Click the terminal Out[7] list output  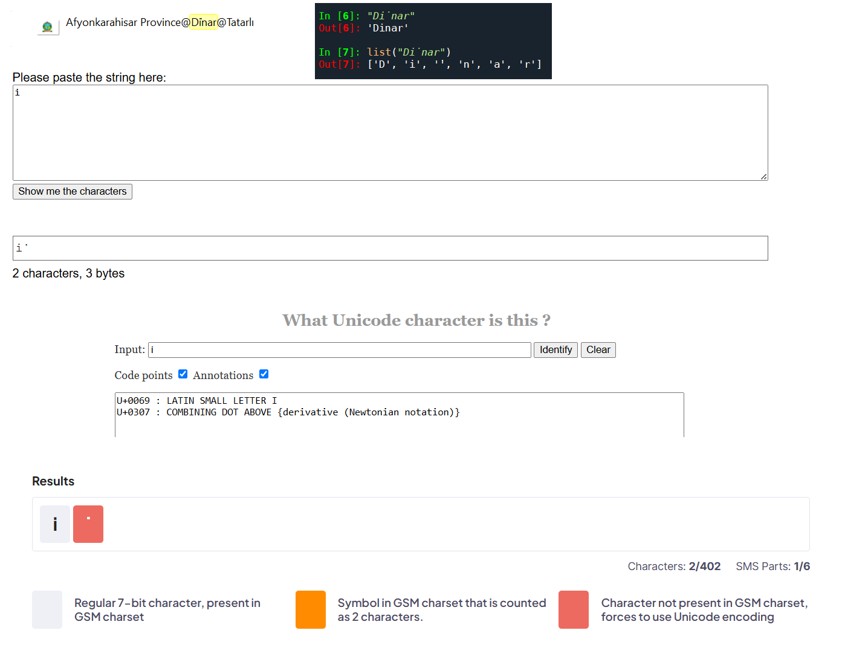coord(430,64)
